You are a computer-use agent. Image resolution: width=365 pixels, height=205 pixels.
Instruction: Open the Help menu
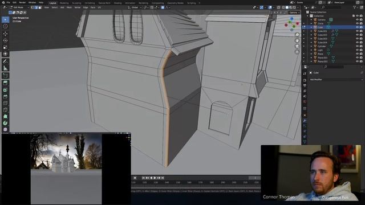click(41, 2)
